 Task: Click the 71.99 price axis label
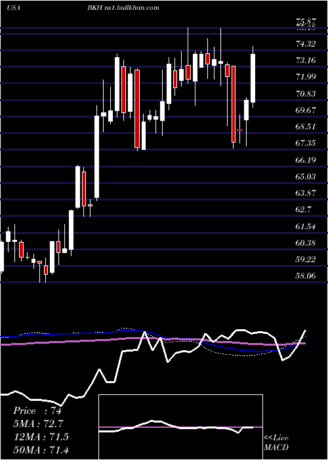(x=306, y=77)
